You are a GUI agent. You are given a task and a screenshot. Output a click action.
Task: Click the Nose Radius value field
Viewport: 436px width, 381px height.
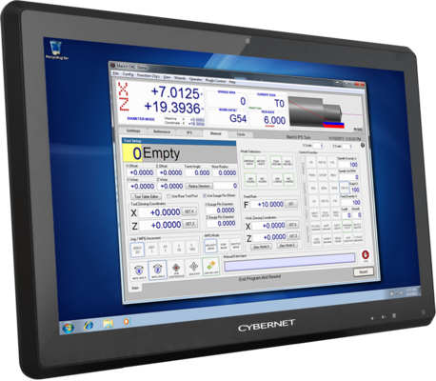tap(225, 172)
